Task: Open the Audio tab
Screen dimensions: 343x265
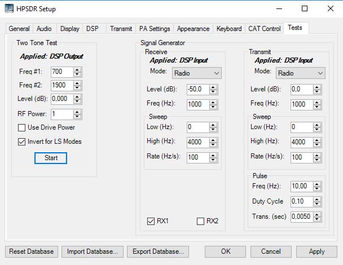Action: 44,29
